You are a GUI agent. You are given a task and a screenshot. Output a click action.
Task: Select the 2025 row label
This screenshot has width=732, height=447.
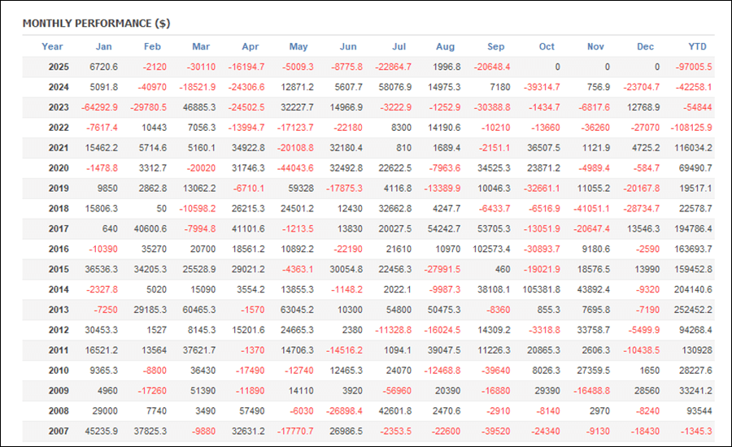tap(59, 67)
